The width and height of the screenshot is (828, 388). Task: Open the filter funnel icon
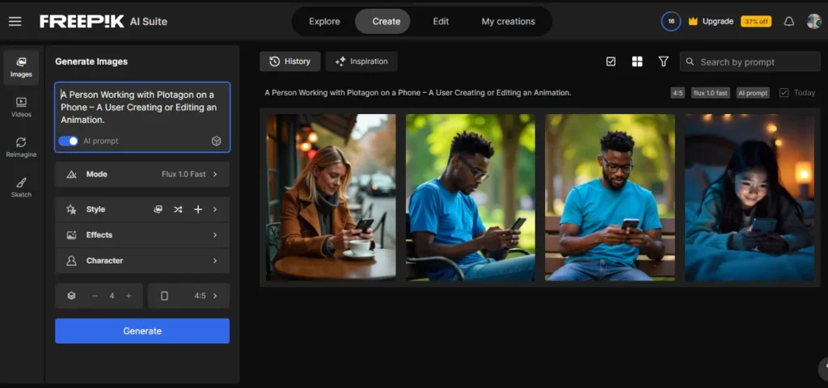point(663,61)
